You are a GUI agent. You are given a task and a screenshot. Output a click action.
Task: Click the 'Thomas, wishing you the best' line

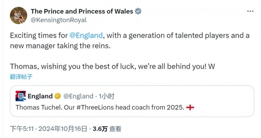click(x=112, y=66)
